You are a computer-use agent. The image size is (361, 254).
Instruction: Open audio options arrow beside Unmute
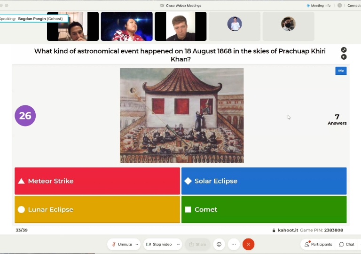[x=137, y=244]
